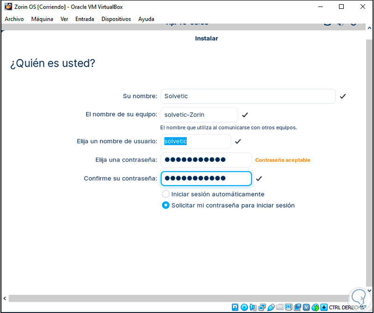
Task: Click the Elija un nombre de usuario: label
Action: coord(117,141)
